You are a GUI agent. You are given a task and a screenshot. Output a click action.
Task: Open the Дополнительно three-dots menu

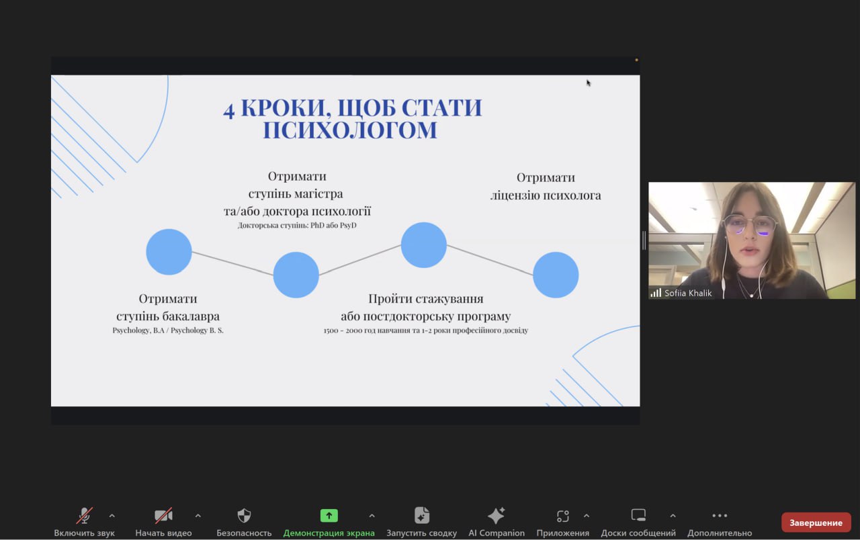[720, 516]
